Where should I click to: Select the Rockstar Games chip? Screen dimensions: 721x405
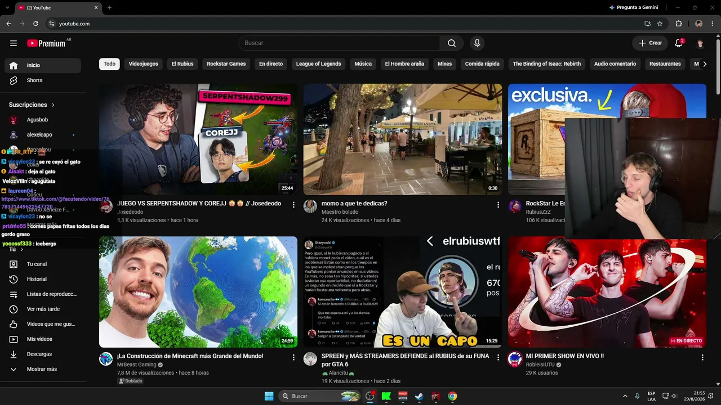pyautogui.click(x=226, y=64)
